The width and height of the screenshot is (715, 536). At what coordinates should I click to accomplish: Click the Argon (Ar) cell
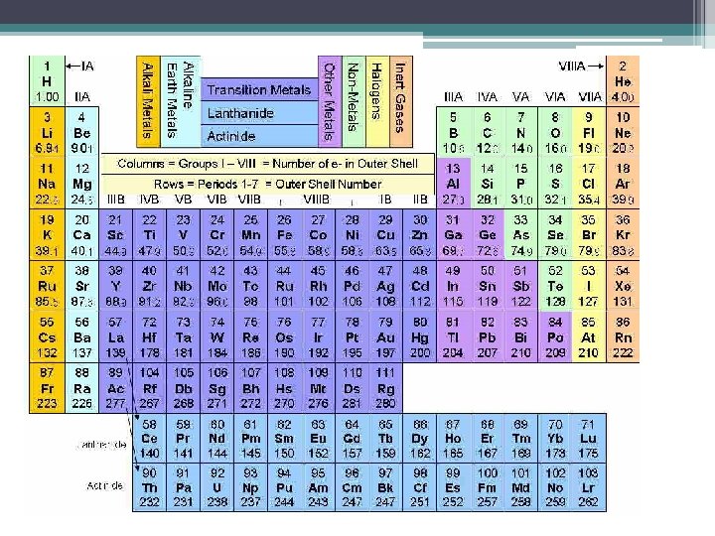tap(623, 184)
